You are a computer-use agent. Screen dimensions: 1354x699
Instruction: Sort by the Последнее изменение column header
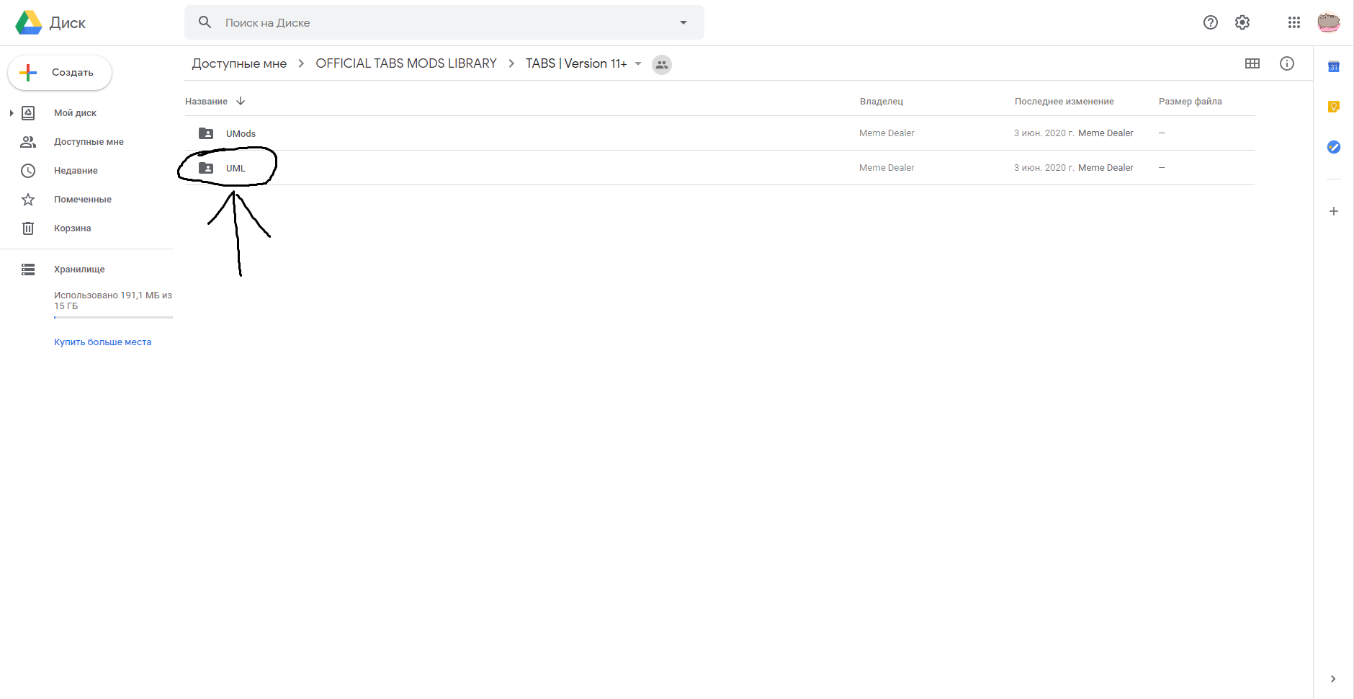(1064, 102)
